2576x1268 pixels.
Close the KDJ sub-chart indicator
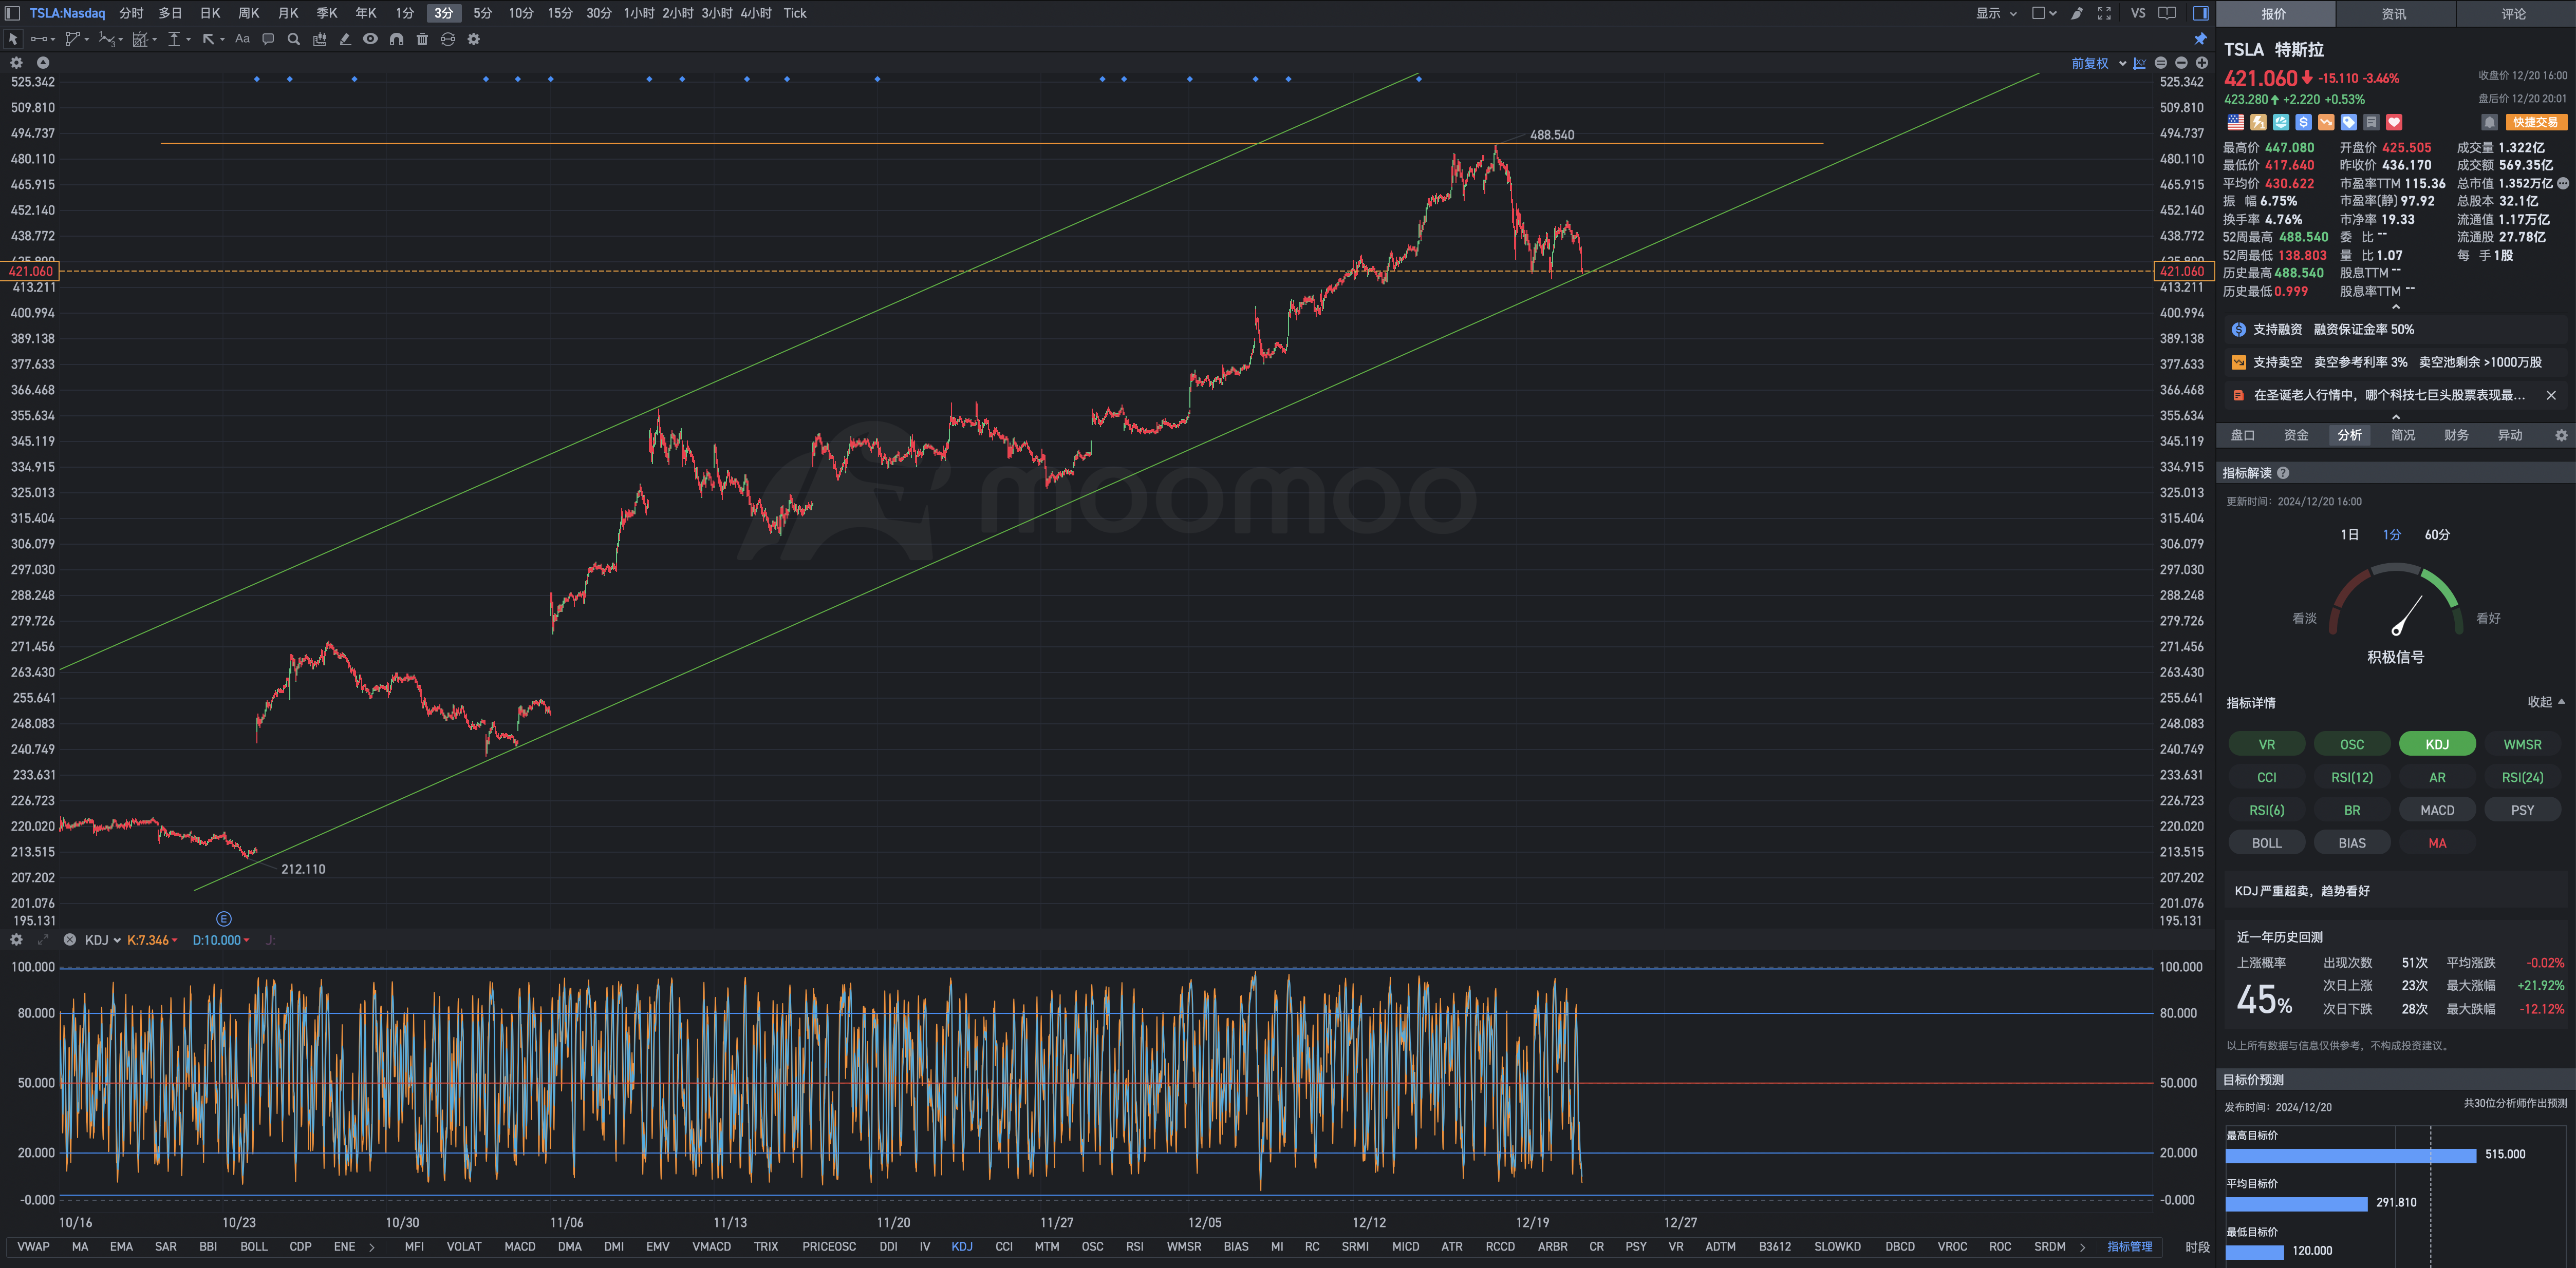(x=70, y=939)
